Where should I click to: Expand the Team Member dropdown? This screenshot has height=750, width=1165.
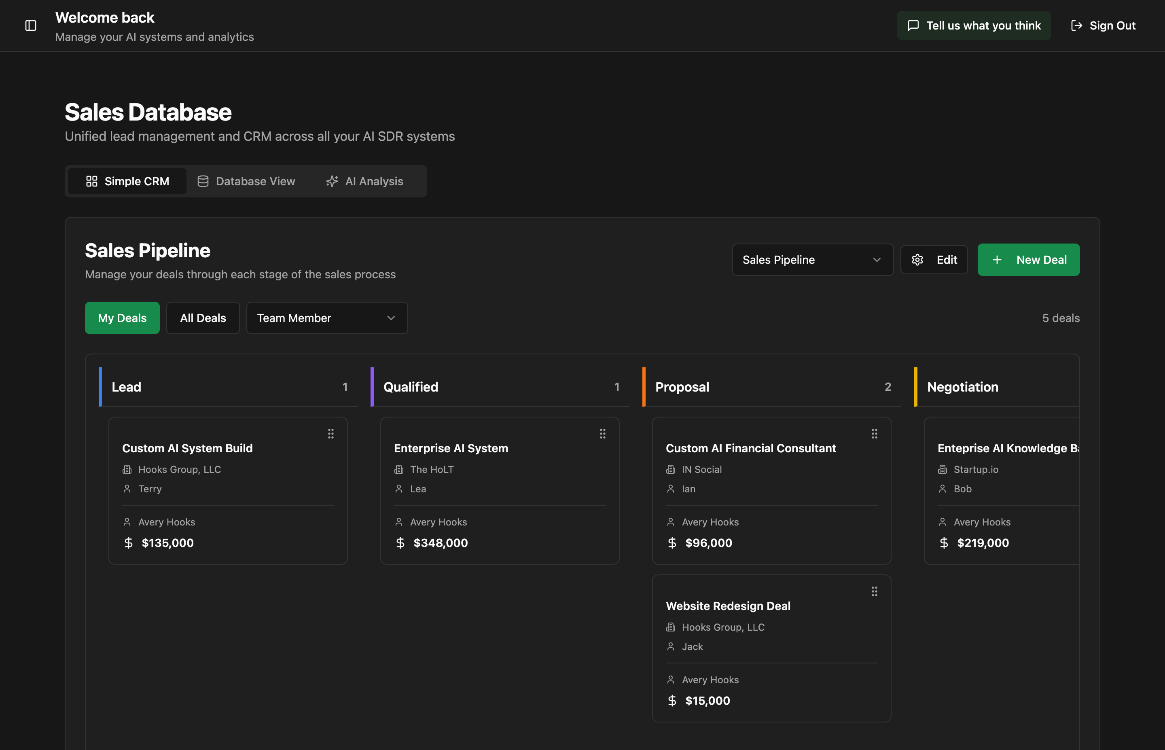327,318
